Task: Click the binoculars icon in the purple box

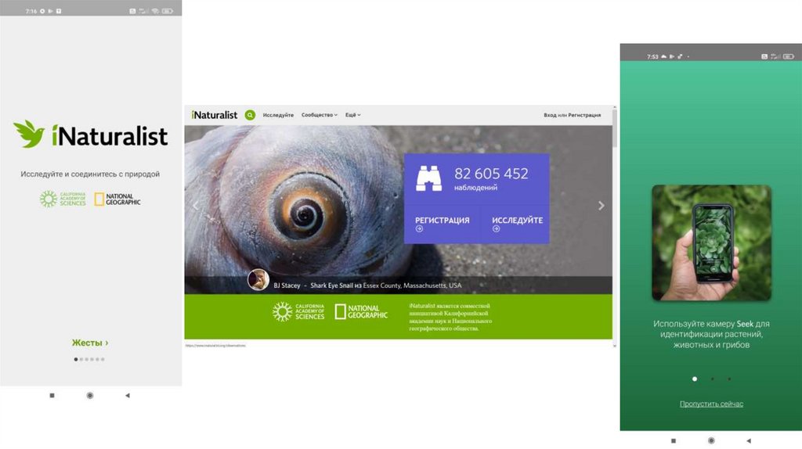Action: click(428, 178)
